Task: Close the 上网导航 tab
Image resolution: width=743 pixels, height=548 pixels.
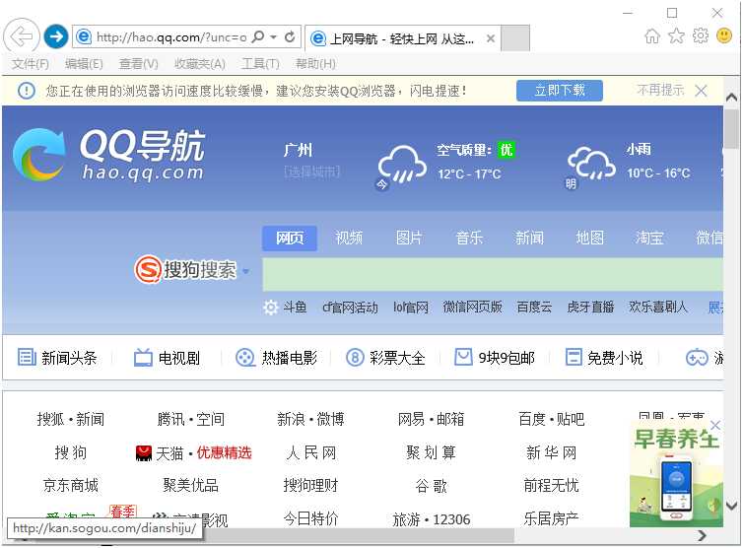Action: (x=491, y=38)
